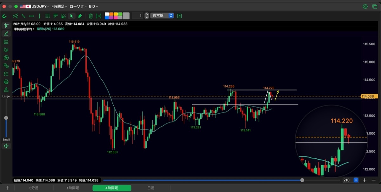
Task: Switch to the 1時間足 tab
Action: pos(73,188)
